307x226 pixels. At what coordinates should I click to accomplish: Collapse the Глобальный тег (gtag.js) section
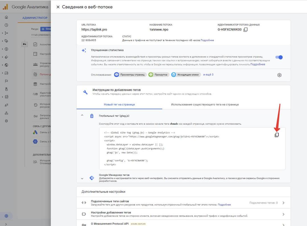click(x=82, y=115)
